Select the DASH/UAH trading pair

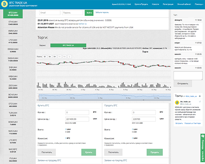[13, 59]
